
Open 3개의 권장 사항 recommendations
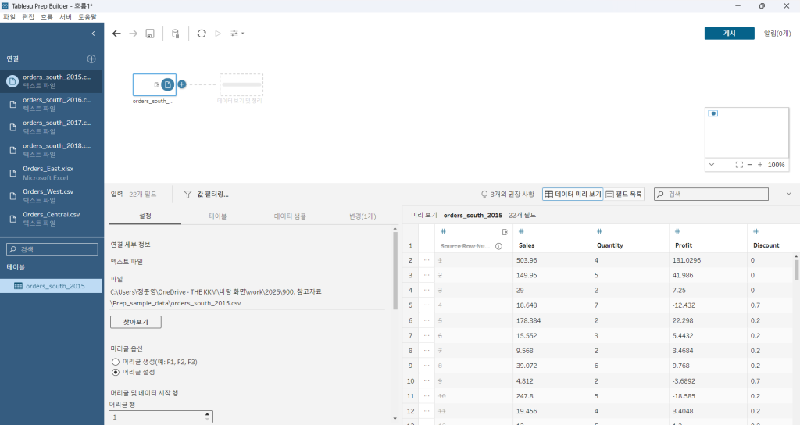pos(508,195)
